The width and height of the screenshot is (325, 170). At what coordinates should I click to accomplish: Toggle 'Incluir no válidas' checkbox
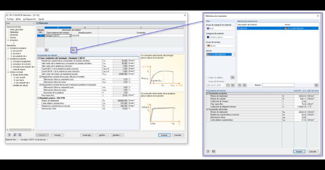pos(207,78)
